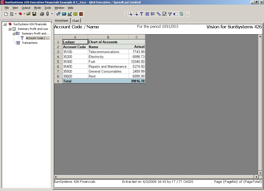
Task: Click the Open folder icon
Action: click(28, 14)
